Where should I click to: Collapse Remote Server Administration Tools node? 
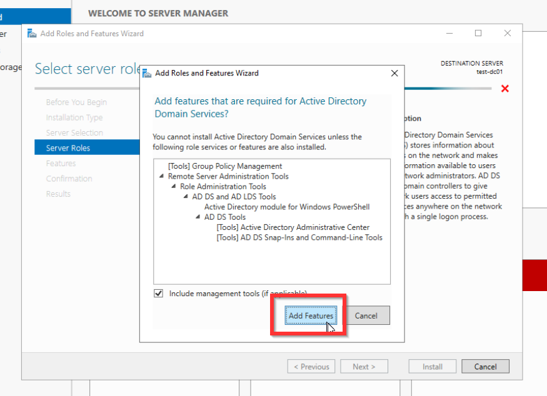click(161, 176)
